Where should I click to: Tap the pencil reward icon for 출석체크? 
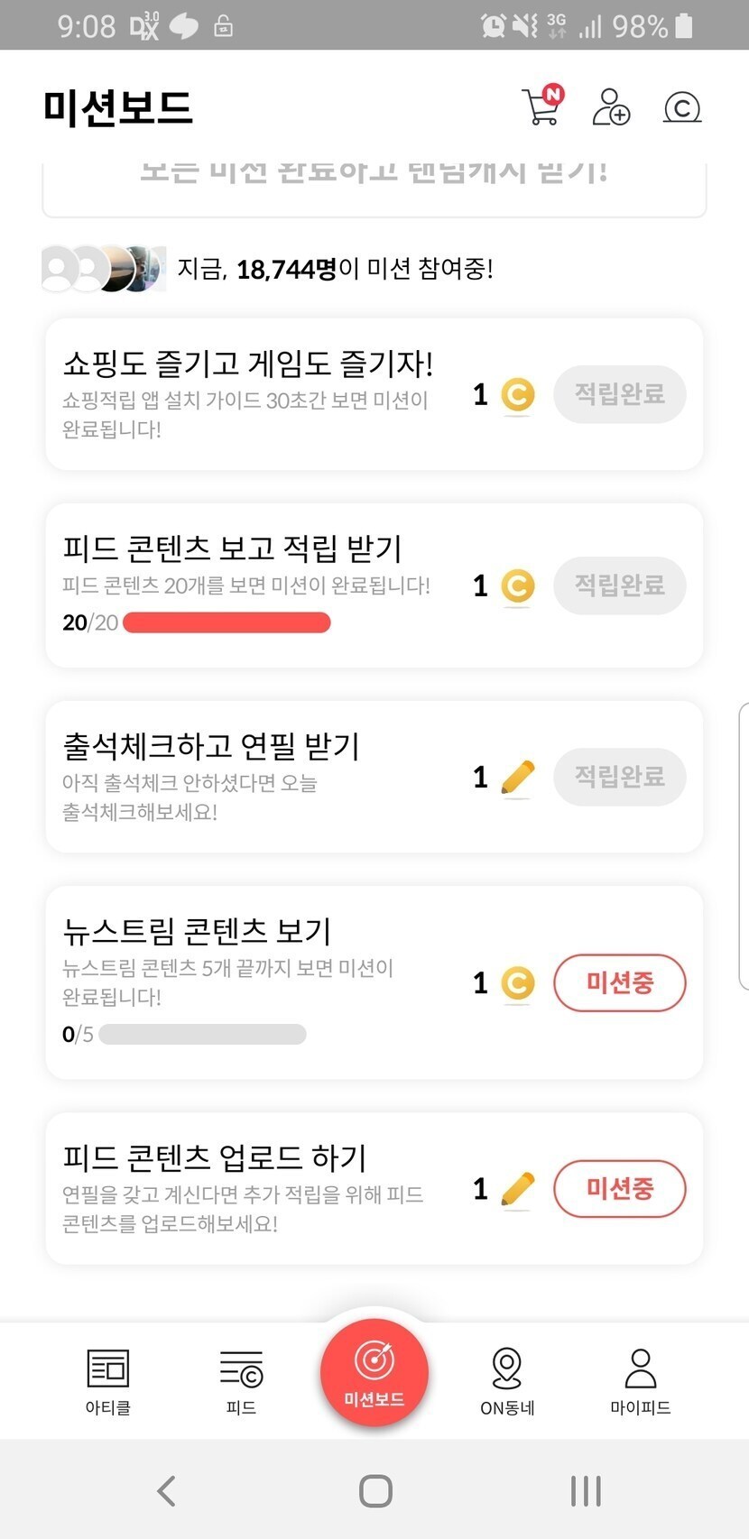click(517, 778)
